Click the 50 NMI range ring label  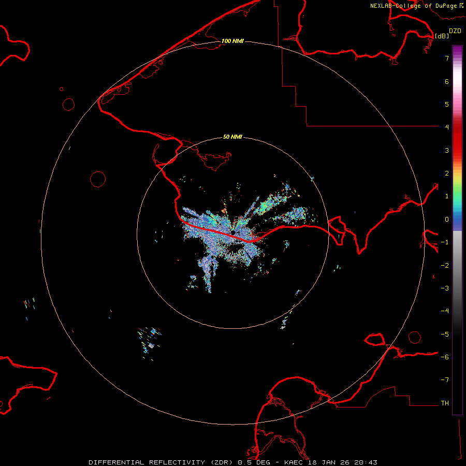click(232, 137)
